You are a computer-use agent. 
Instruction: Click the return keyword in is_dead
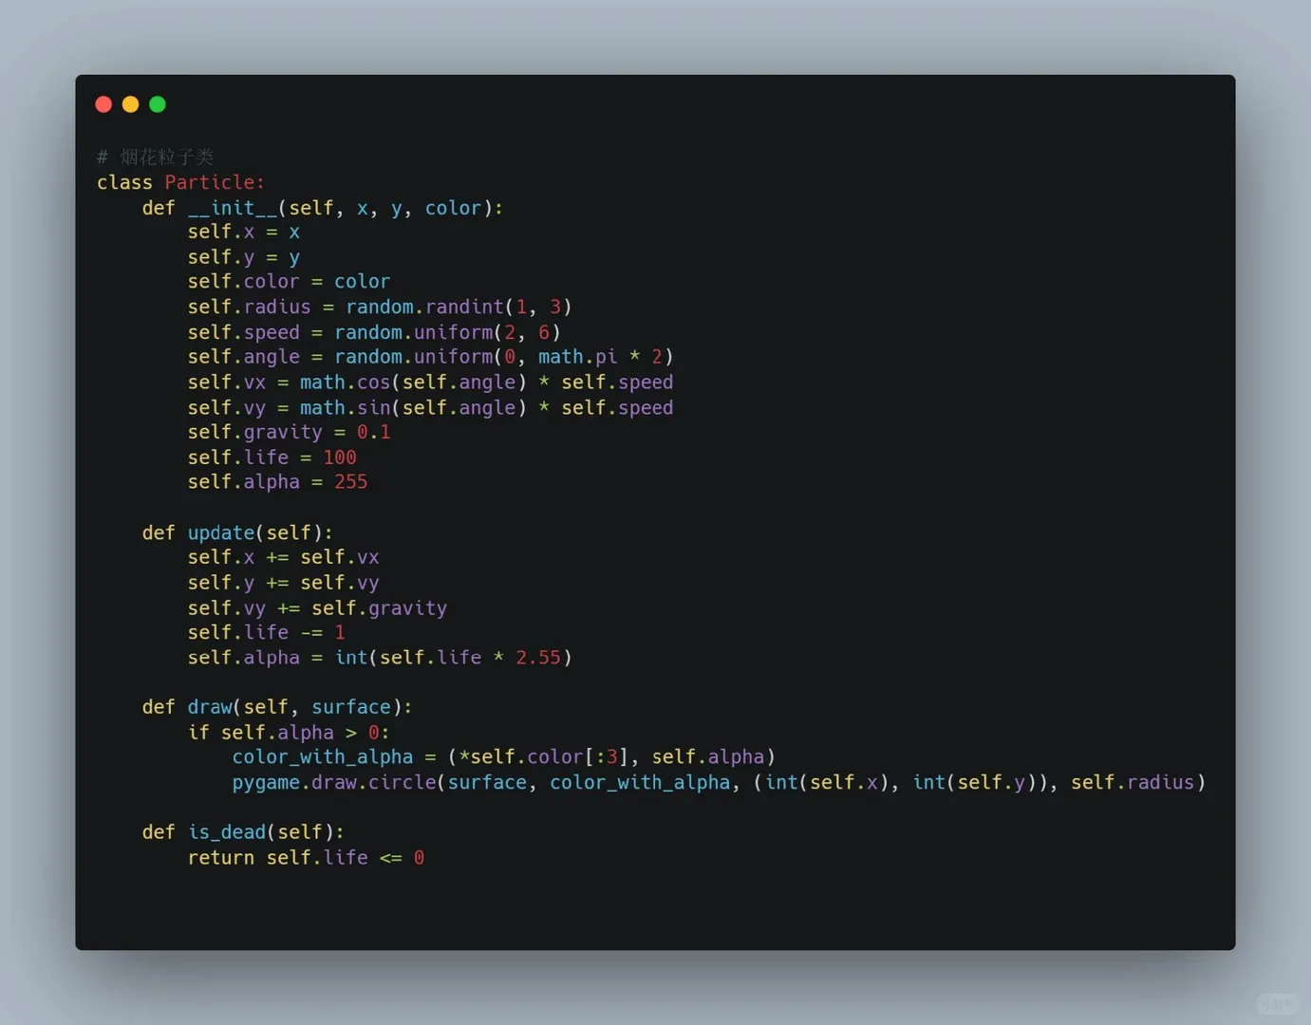tap(221, 858)
